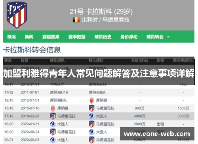198x144 pixels.
Task: Click Dalian crest in 2020-01-31 row
Action: [53, 124]
